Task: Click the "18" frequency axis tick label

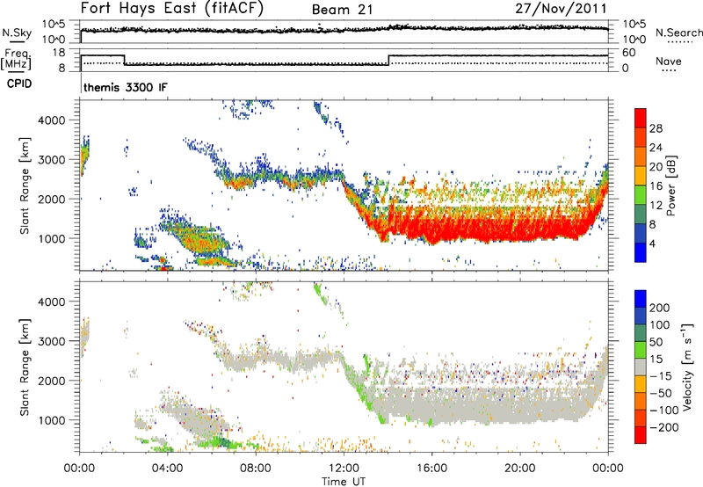Action: coord(59,53)
